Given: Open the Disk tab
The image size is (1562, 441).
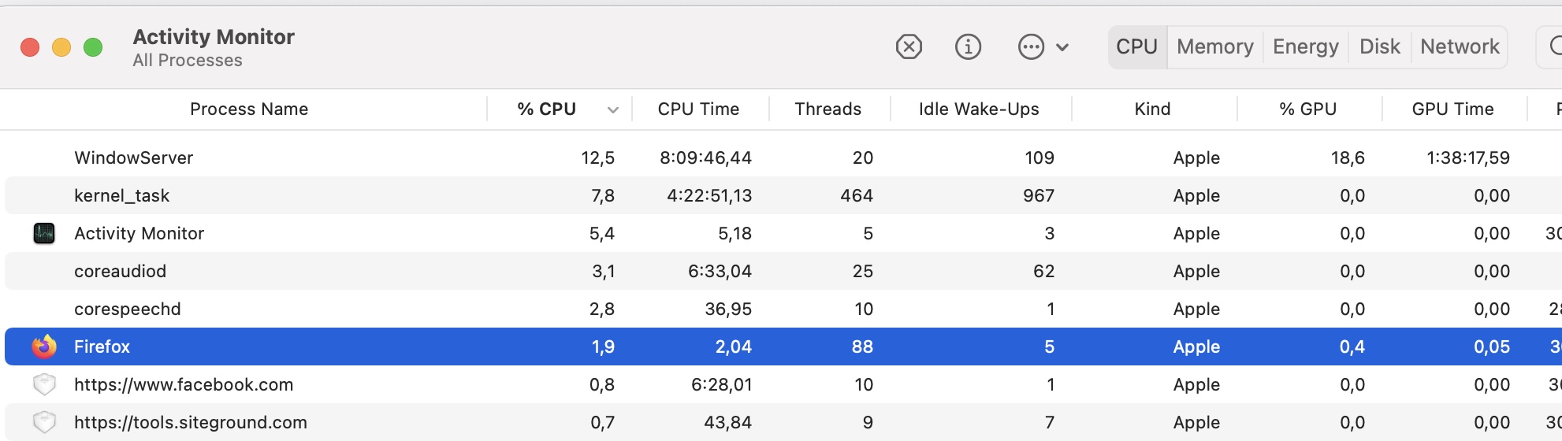Looking at the screenshot, I should 1379,47.
